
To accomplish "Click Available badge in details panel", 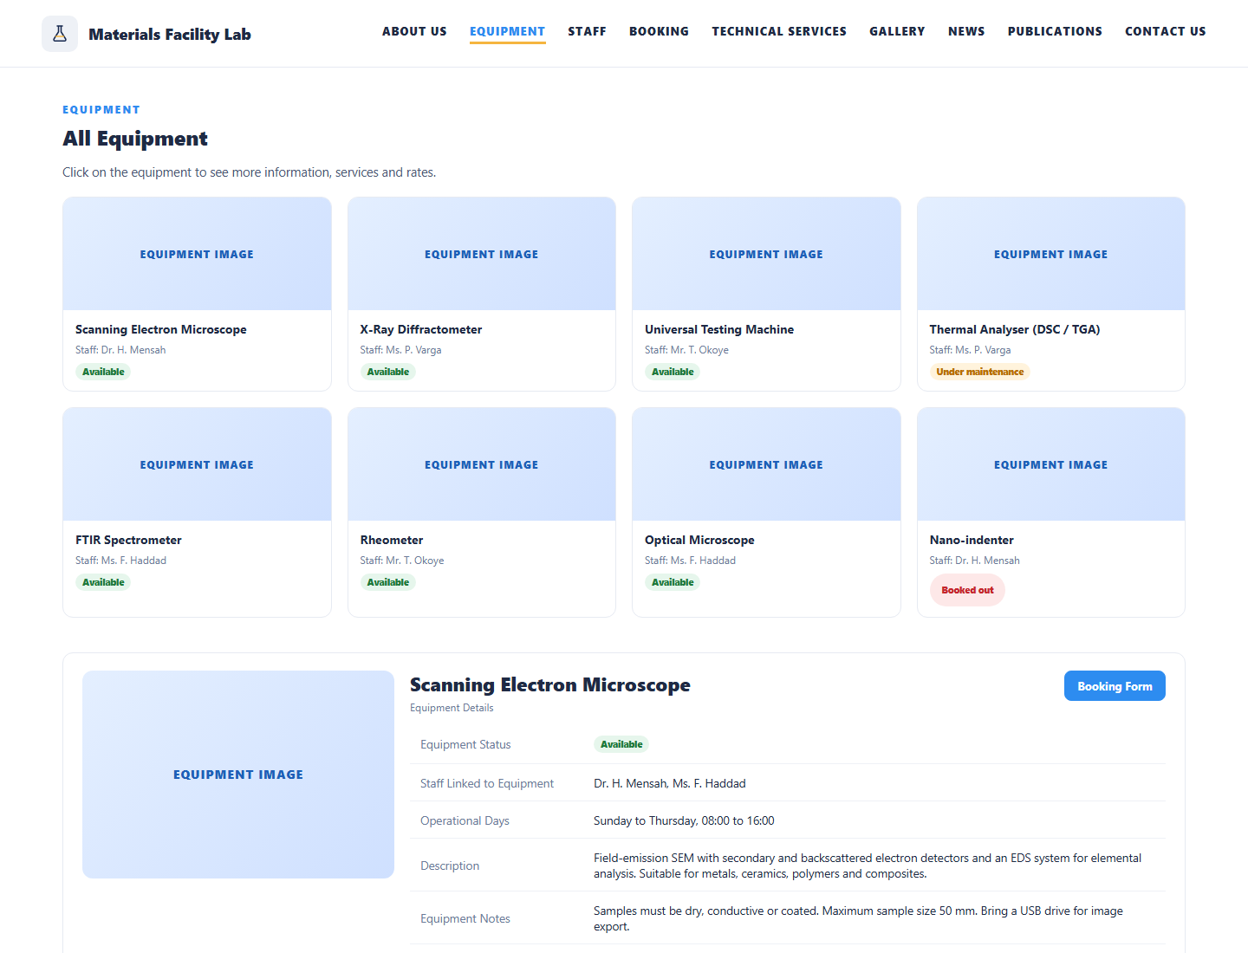I will coord(621,744).
